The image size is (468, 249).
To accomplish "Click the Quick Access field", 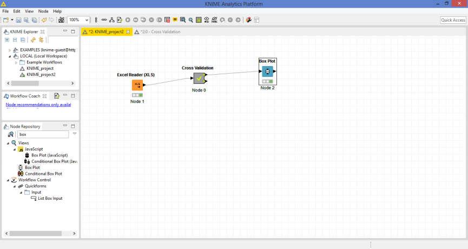I will tap(453, 20).
